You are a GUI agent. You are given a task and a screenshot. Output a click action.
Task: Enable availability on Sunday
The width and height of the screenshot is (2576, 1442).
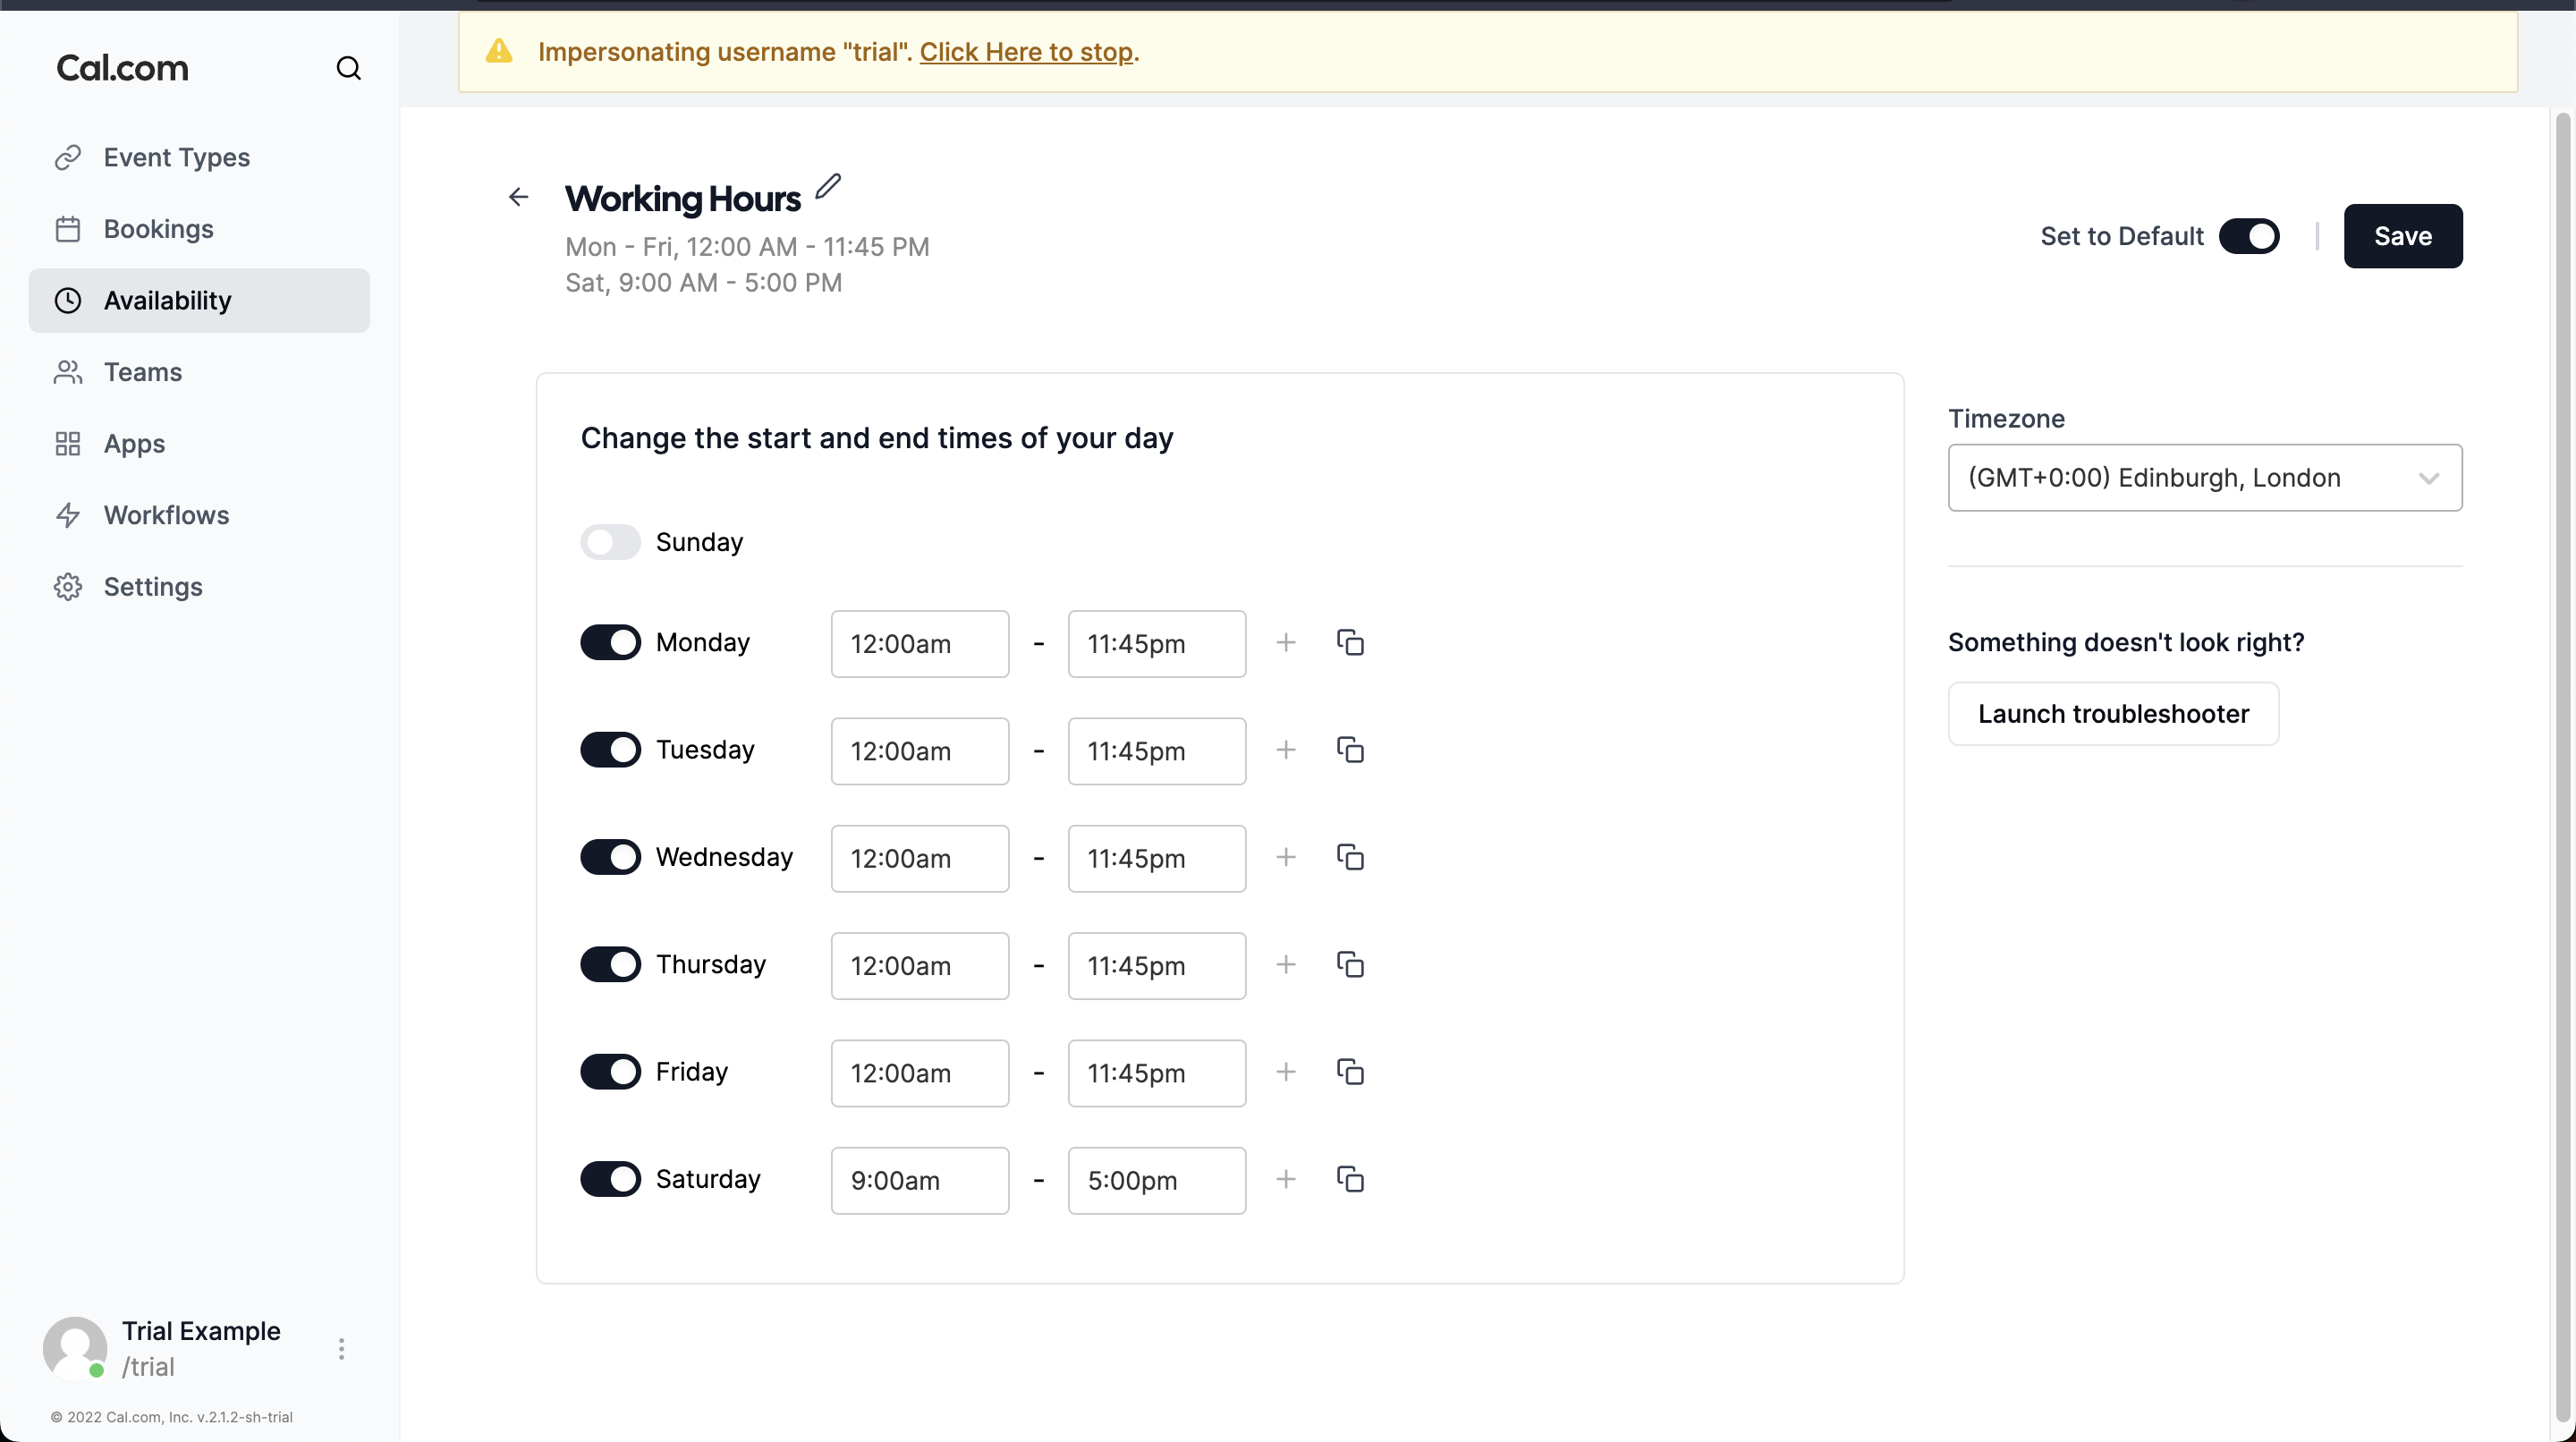click(x=611, y=541)
